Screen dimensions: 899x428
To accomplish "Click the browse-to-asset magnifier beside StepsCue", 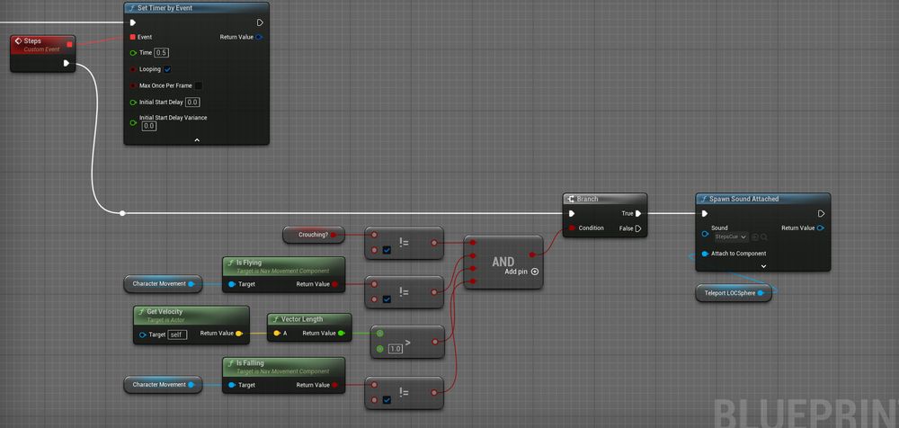I will (763, 237).
